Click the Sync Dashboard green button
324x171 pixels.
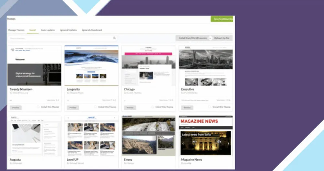tap(222, 19)
